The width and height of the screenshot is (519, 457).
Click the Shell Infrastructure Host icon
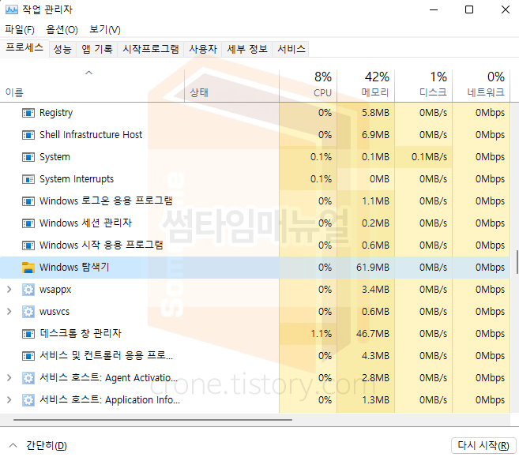click(28, 135)
